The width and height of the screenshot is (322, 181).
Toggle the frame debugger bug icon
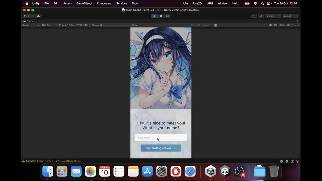pos(215,25)
